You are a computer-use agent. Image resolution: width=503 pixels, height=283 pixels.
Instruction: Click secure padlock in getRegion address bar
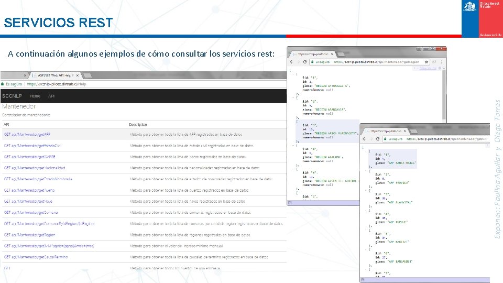pyautogui.click(x=312, y=62)
